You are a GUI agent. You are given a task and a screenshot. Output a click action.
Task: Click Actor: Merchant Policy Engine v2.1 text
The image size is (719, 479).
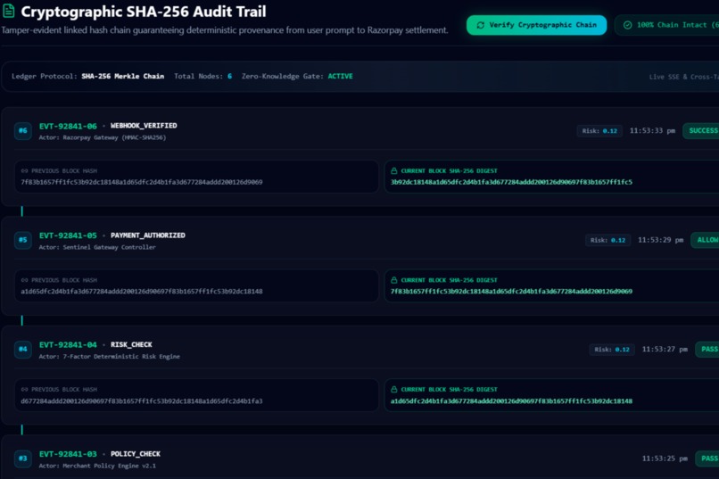click(x=97, y=466)
